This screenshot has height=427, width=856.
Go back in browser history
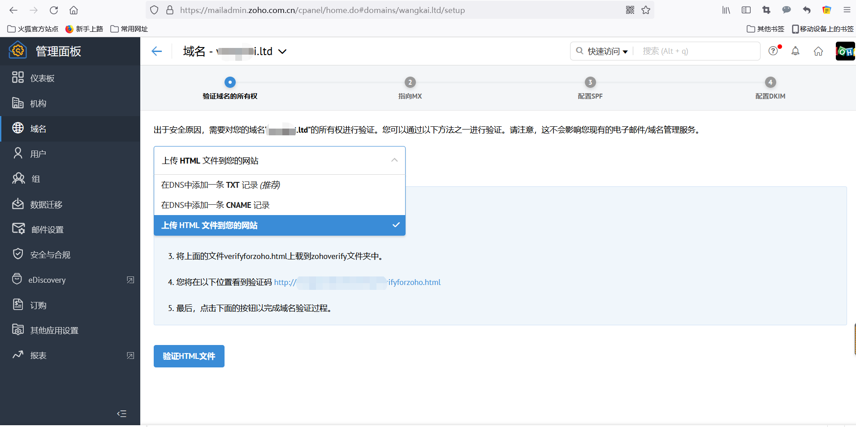click(x=13, y=10)
